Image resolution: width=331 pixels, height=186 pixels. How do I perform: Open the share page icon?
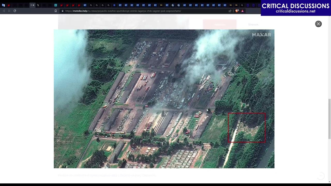click(230, 11)
